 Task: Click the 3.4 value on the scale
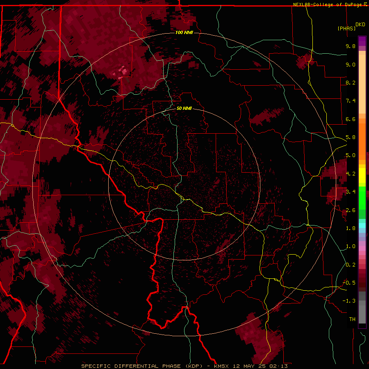coord(351,192)
